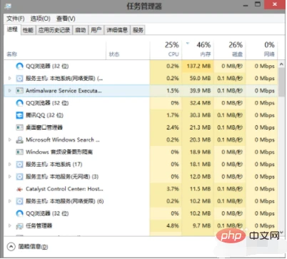Click the 18.9 MB memory cell
The height and width of the screenshot is (259, 287).
[198, 152]
